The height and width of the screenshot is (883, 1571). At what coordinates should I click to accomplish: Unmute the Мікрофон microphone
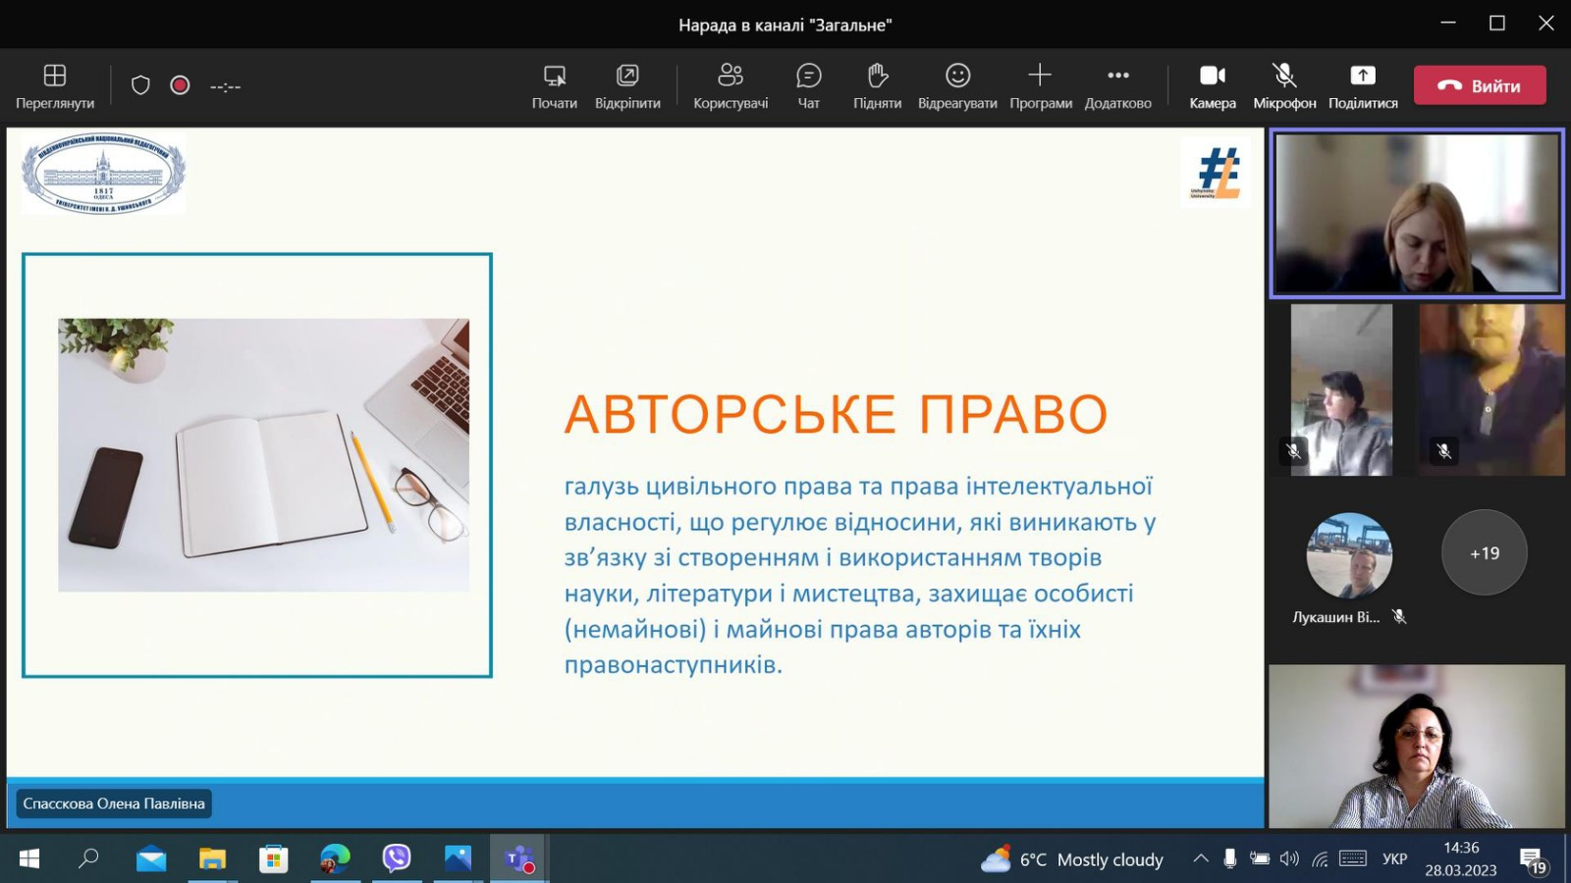click(x=1284, y=86)
